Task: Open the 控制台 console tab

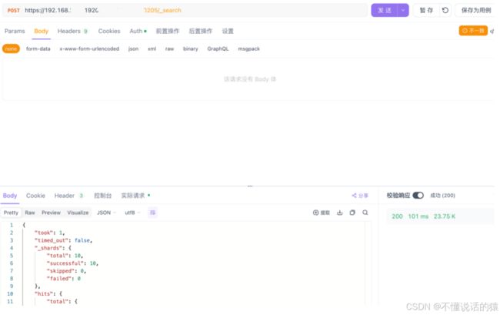Action: [x=102, y=196]
